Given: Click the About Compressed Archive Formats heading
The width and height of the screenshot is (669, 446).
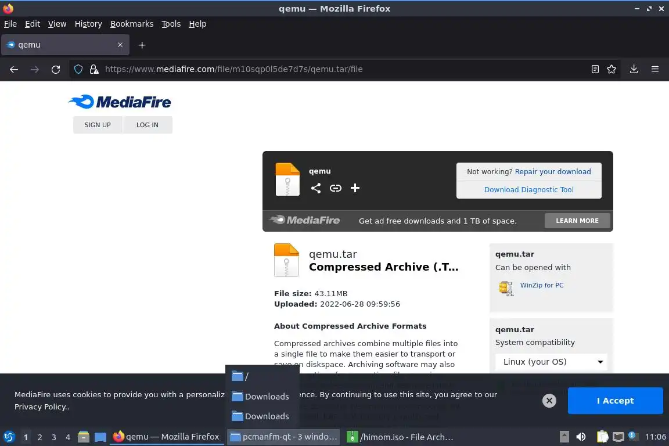Looking at the screenshot, I should (x=350, y=326).
